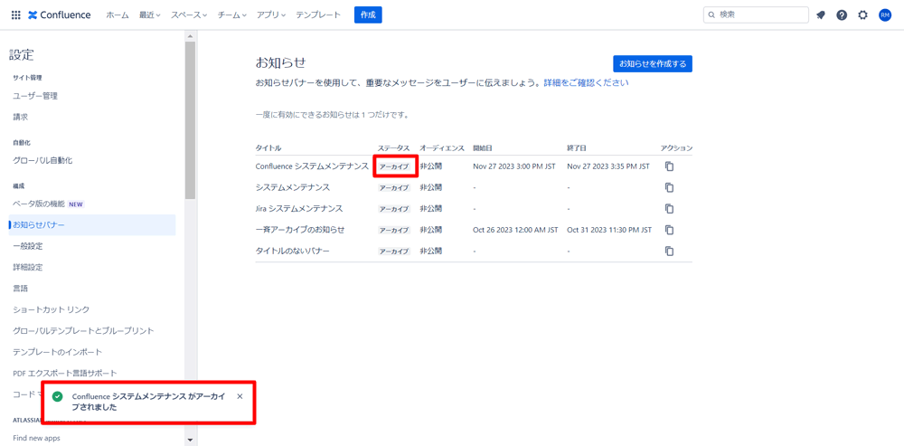Dismiss the archived success notification
Screen dimensions: 904x446
tap(240, 396)
